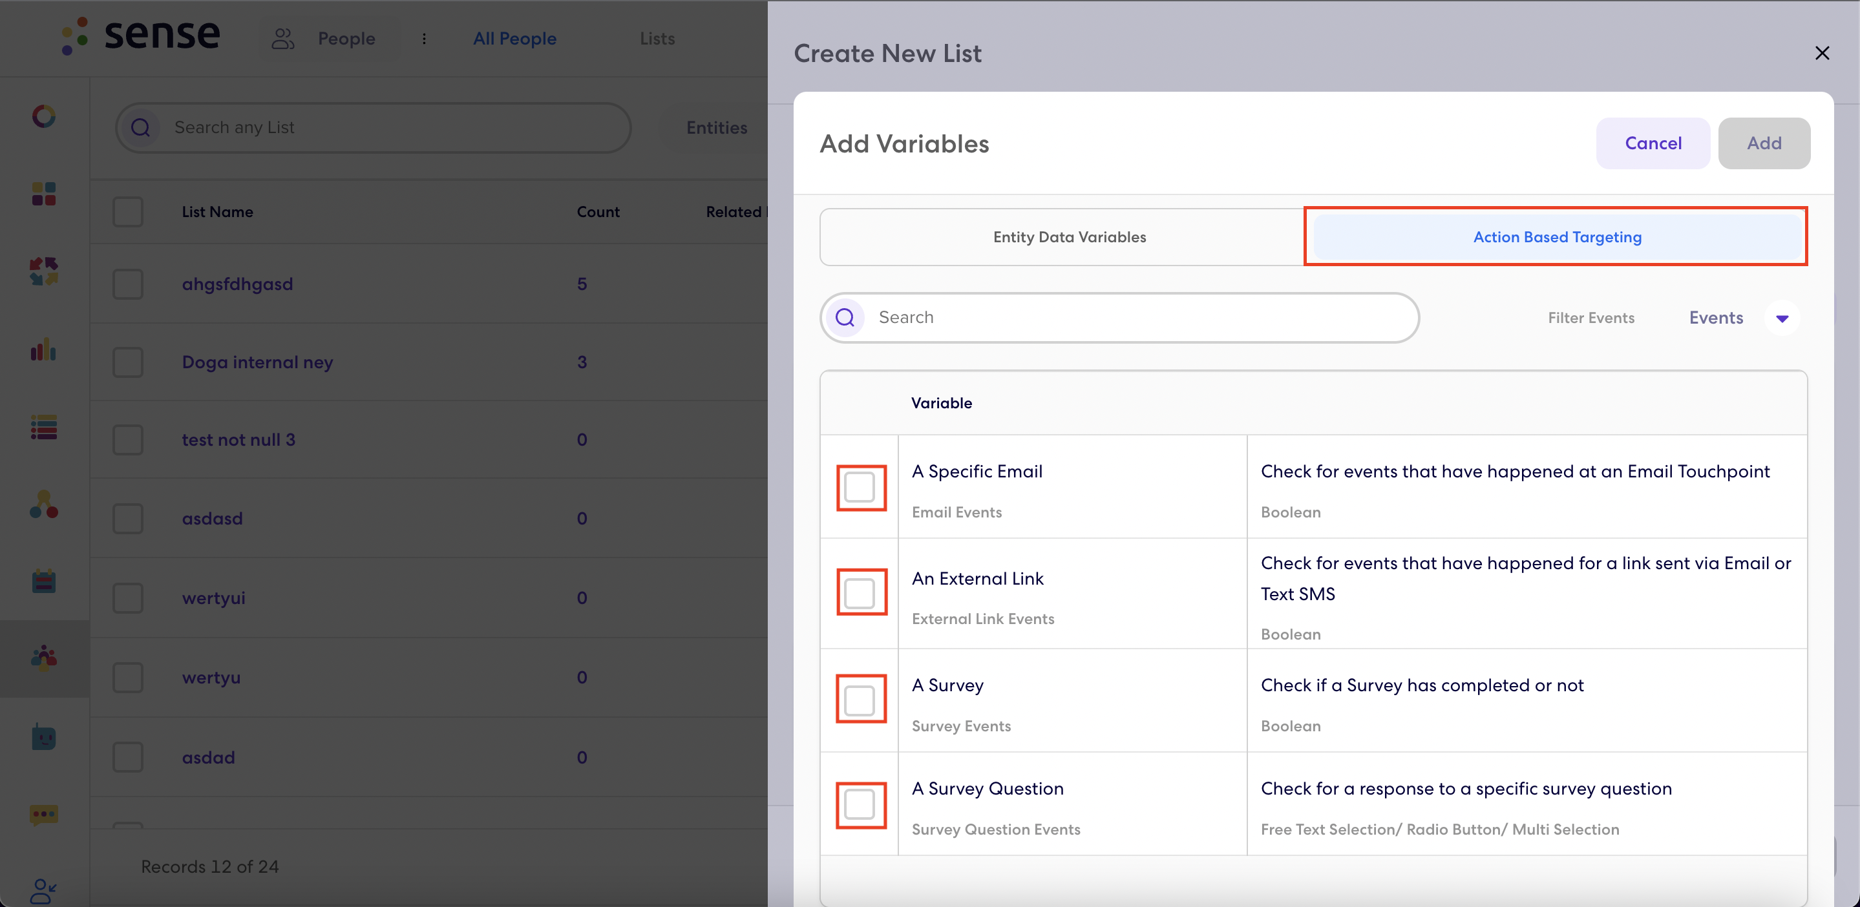The image size is (1860, 907).
Task: Check the A Survey variable
Action: 860,700
